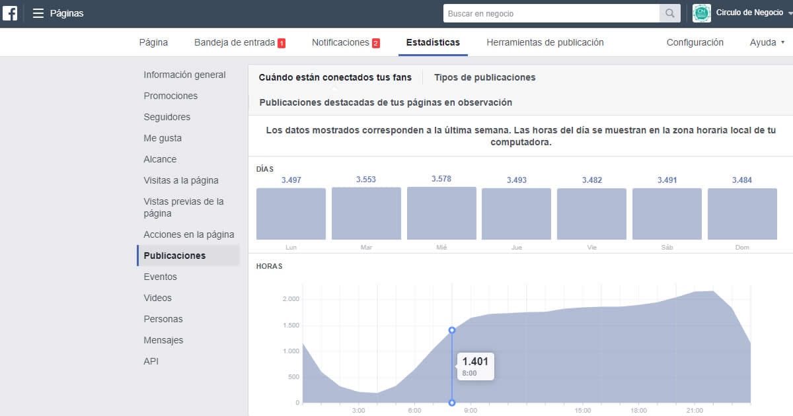Click the 3.578 value above Mié
The height and width of the screenshot is (416, 793).
(x=441, y=179)
